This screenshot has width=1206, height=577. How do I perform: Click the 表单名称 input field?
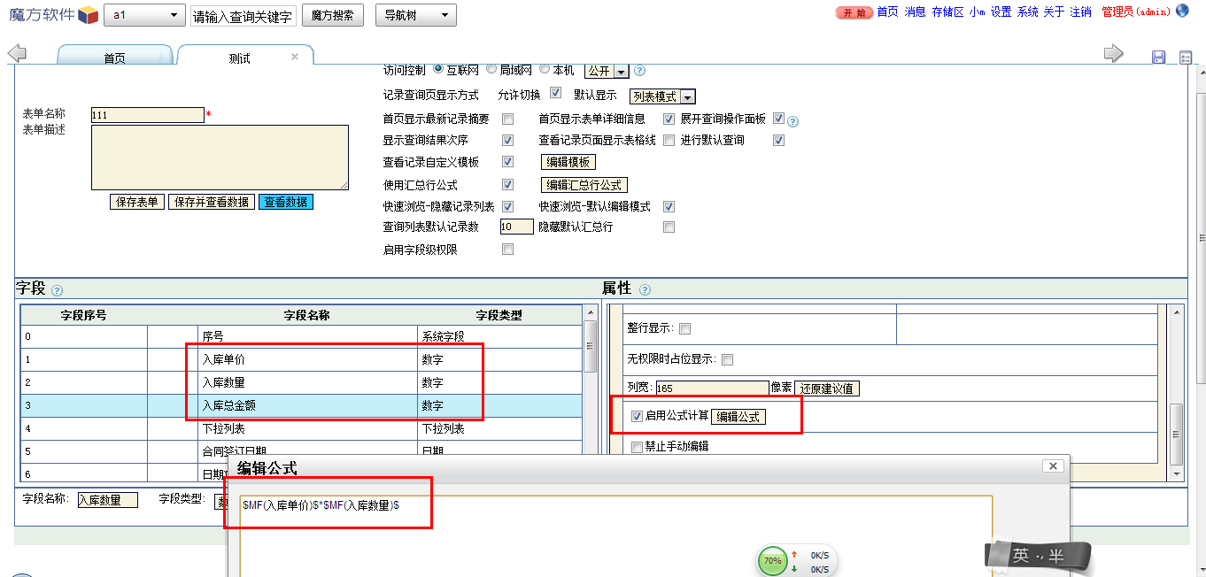tap(148, 115)
